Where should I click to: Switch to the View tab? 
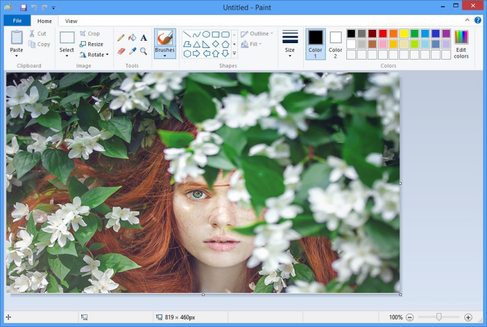71,21
